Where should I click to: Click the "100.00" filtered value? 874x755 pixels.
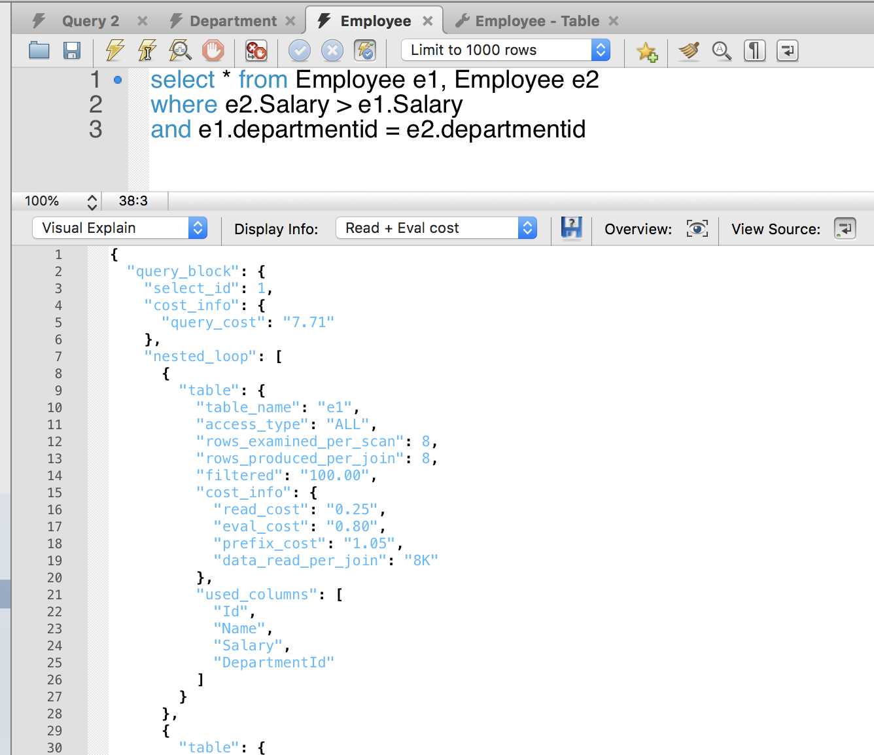pyautogui.click(x=335, y=475)
